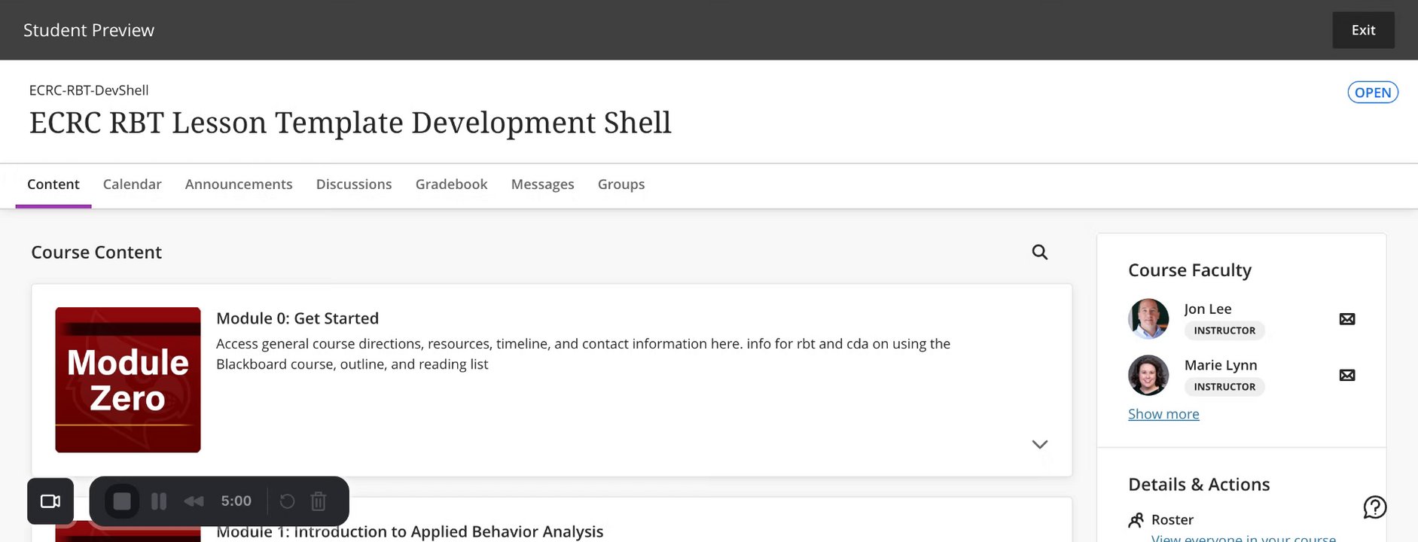Open Jon Lee's profile picture
The width and height of the screenshot is (1418, 542).
pyautogui.click(x=1148, y=318)
